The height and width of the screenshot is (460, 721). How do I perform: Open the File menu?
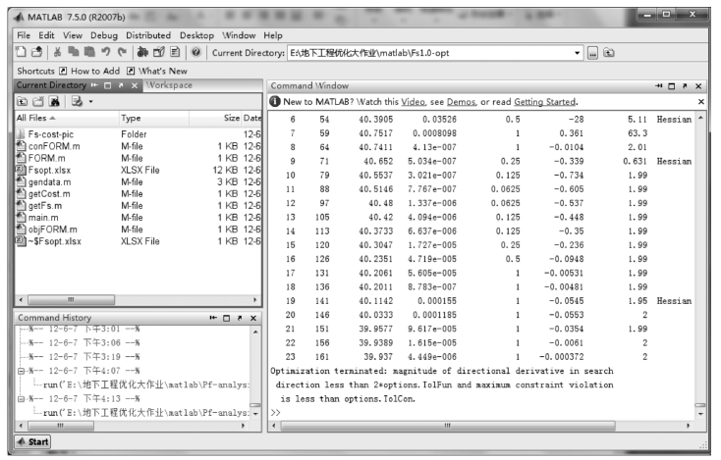point(24,35)
